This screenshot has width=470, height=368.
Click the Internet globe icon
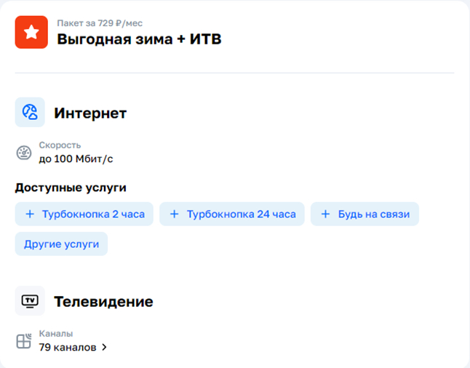coord(30,113)
